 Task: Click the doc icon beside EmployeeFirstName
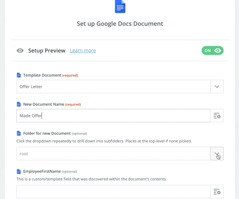pyautogui.click(x=18, y=171)
